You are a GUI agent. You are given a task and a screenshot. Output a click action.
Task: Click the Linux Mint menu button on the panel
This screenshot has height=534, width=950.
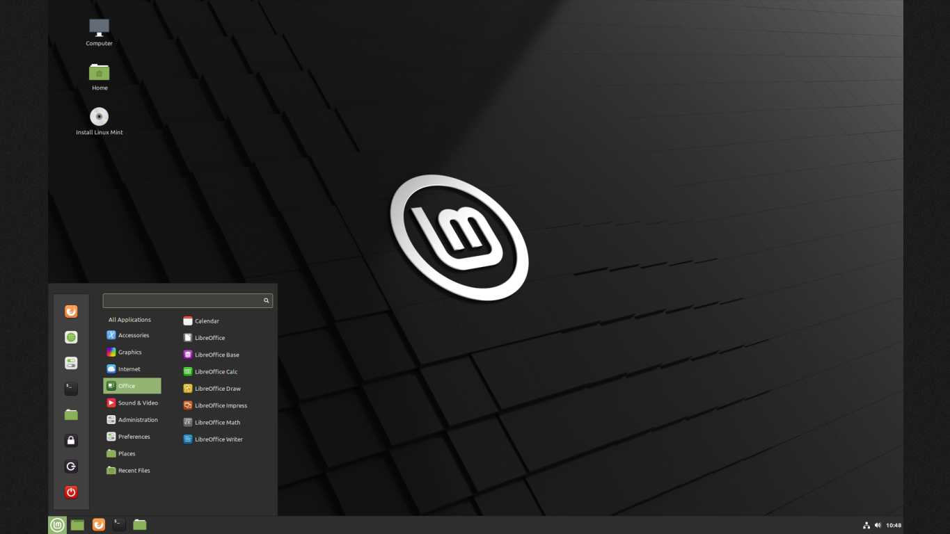pos(57,525)
